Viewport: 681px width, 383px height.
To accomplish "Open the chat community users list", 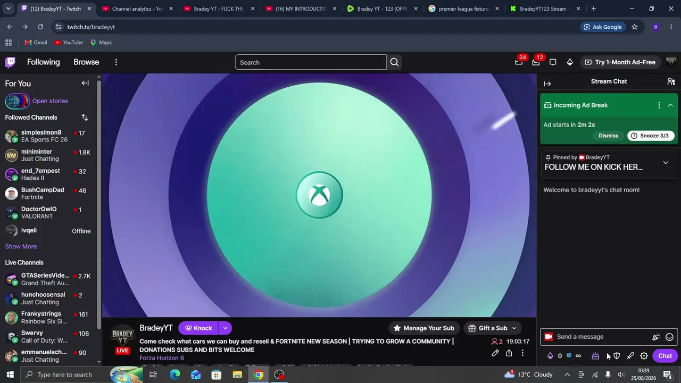I will click(x=671, y=81).
